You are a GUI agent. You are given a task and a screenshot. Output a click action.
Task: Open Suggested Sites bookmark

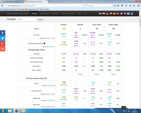(x=31, y=9)
